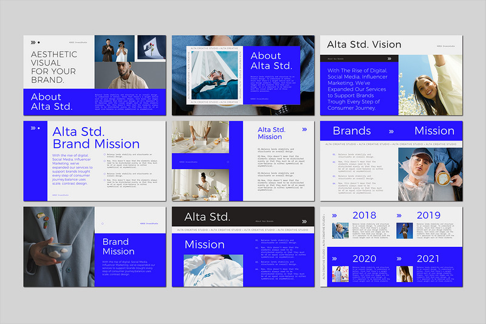Screen dimensions: 486x324
Task: Click the photo of a woman holding a tablet
Action: pos(200,185)
